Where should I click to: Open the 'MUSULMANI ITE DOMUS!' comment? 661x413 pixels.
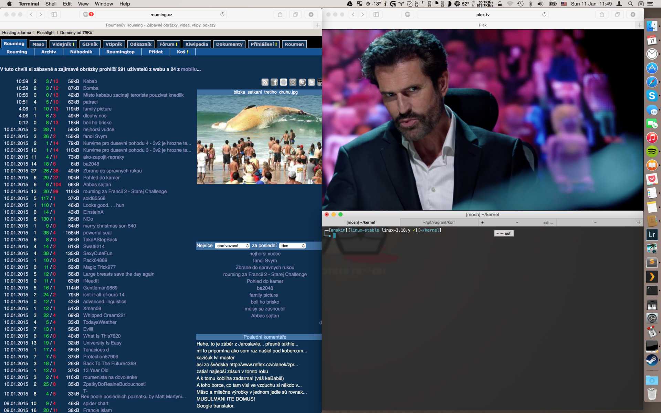click(x=226, y=399)
